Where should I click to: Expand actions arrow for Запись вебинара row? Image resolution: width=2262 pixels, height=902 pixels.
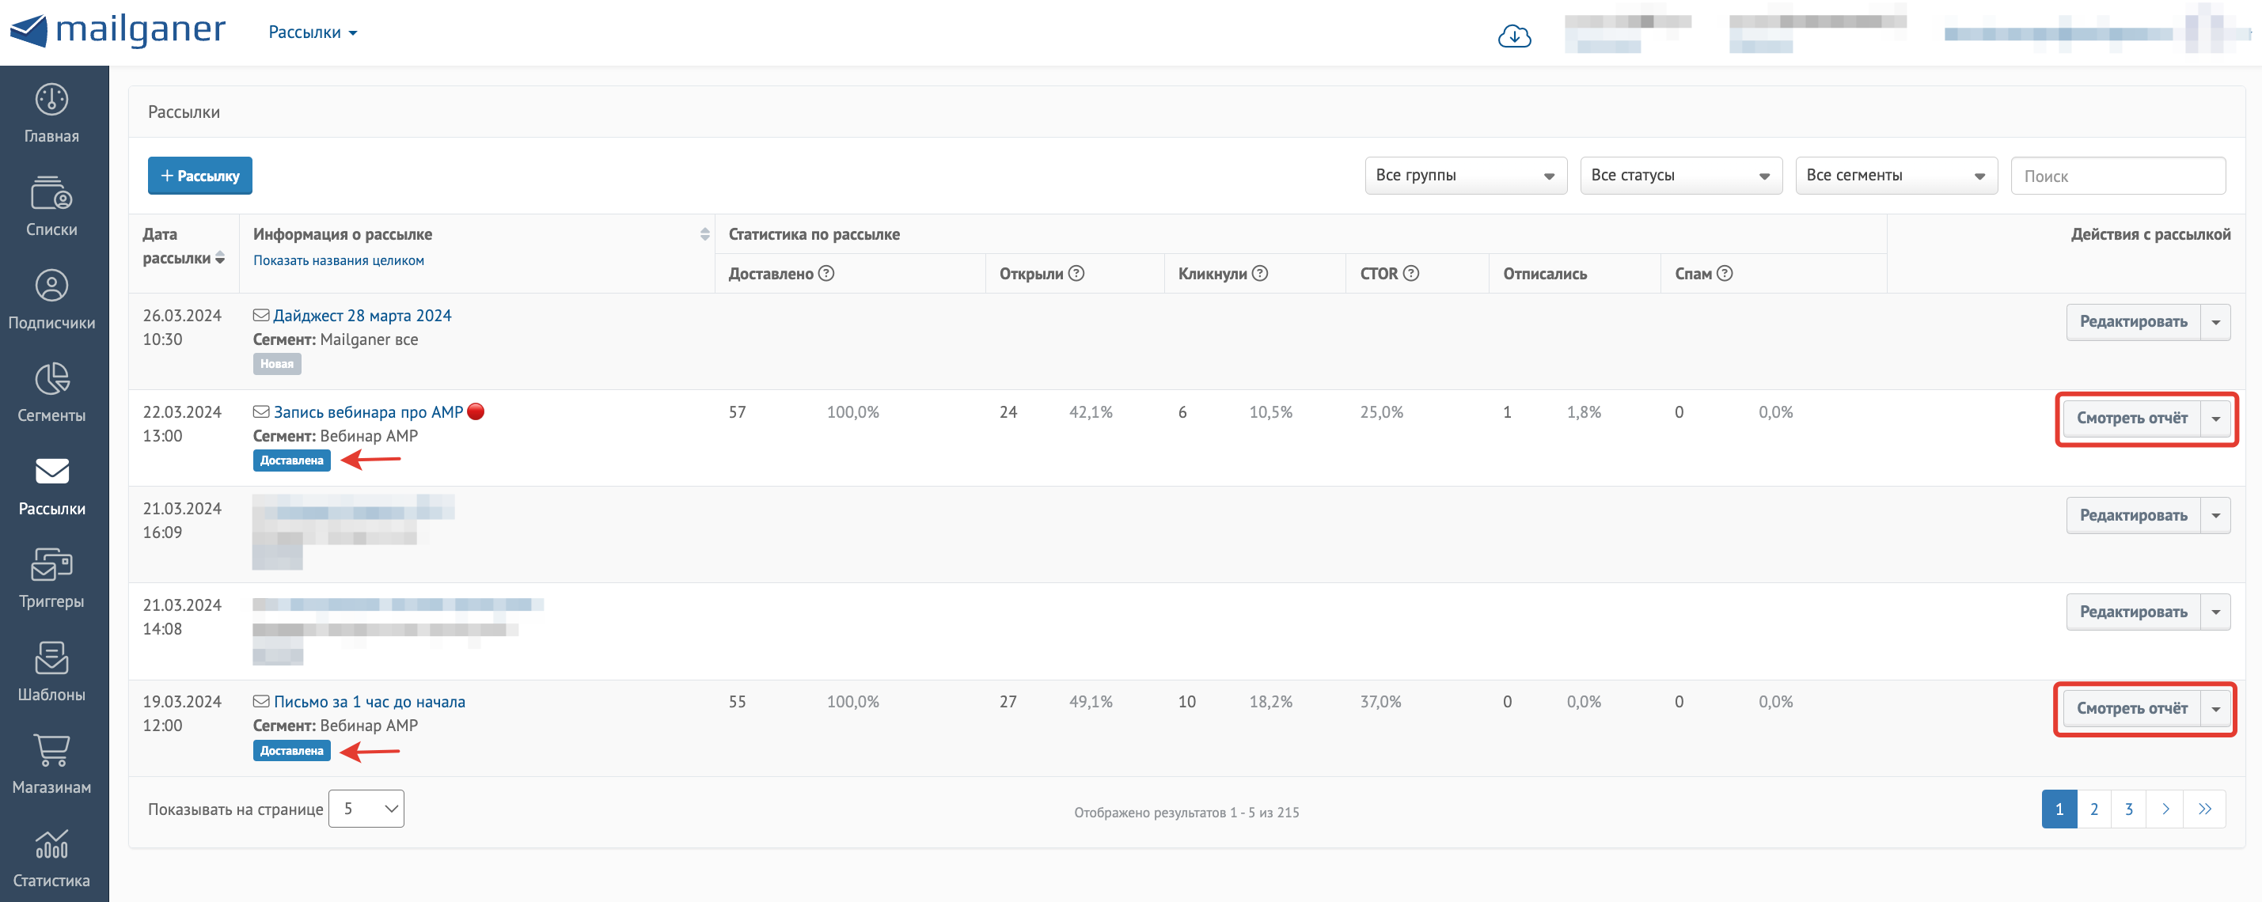(x=2215, y=419)
